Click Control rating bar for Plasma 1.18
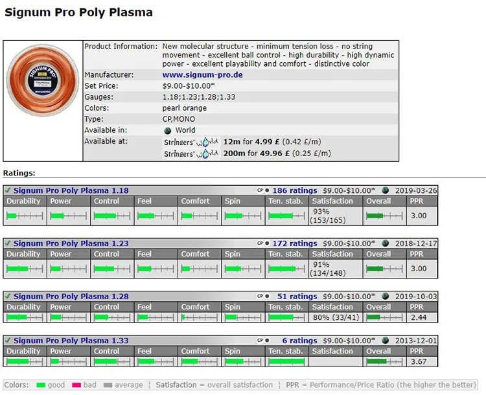Viewport: 486px width, 395px height. [x=112, y=216]
